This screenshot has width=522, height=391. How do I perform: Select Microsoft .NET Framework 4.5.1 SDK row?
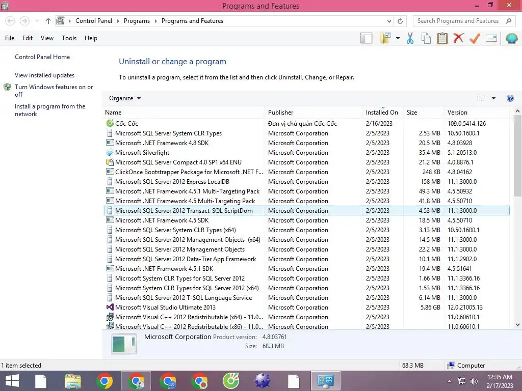306,269
